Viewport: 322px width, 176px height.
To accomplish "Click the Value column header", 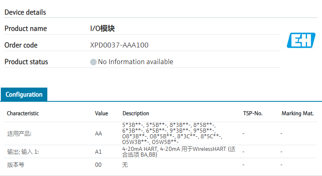I will coord(102,114).
